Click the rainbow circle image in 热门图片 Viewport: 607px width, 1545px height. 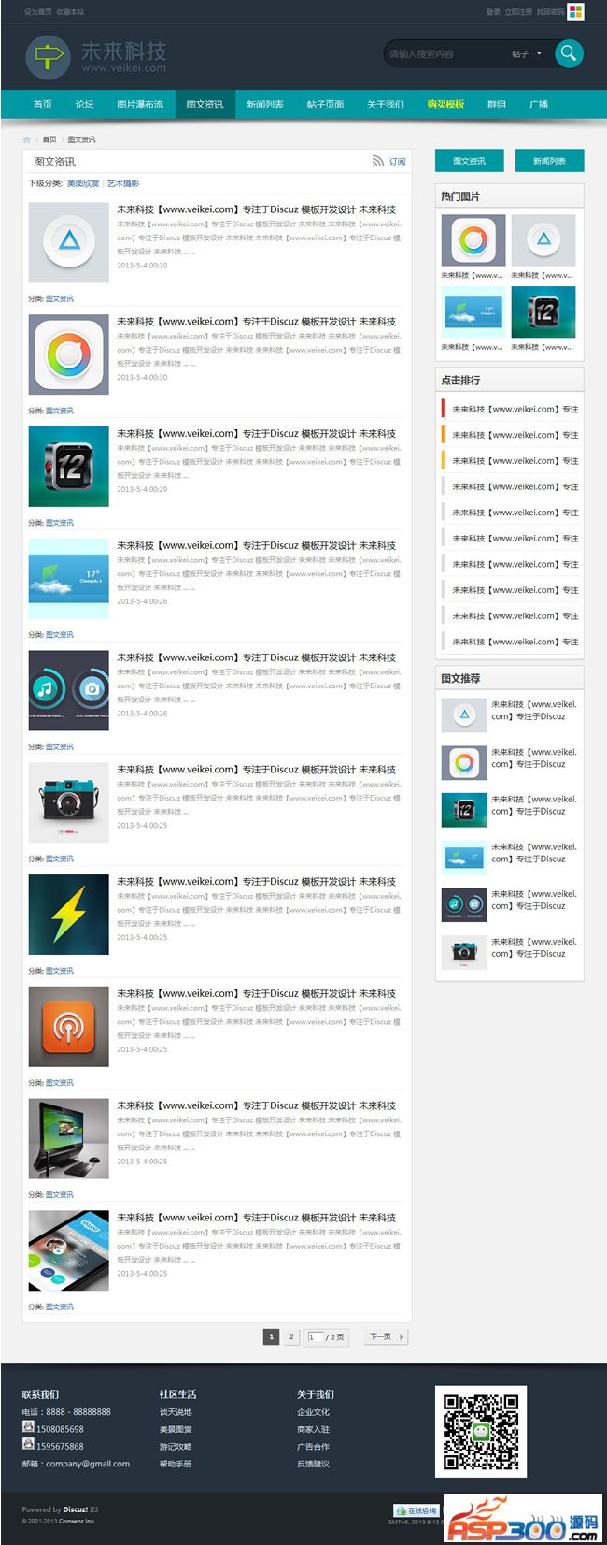click(x=473, y=240)
